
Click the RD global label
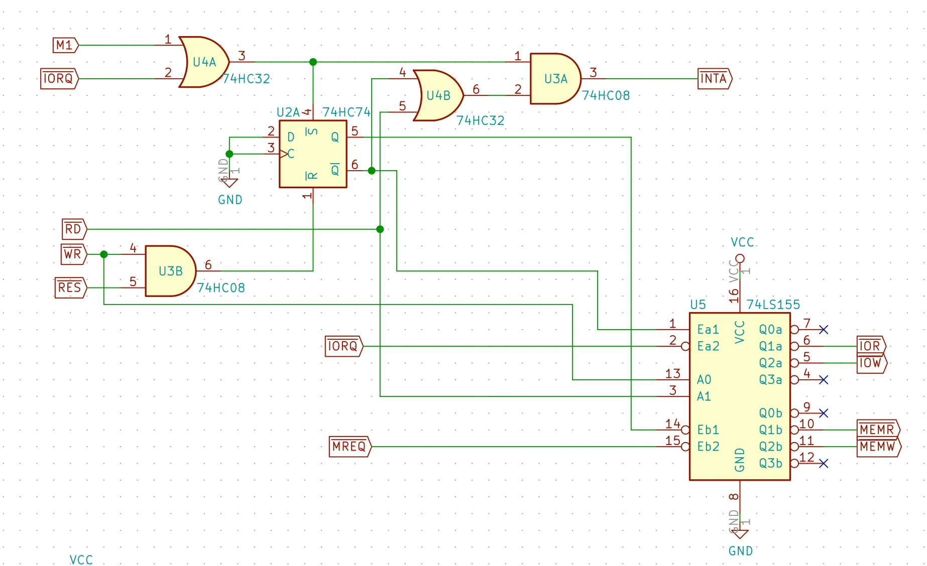(74, 229)
